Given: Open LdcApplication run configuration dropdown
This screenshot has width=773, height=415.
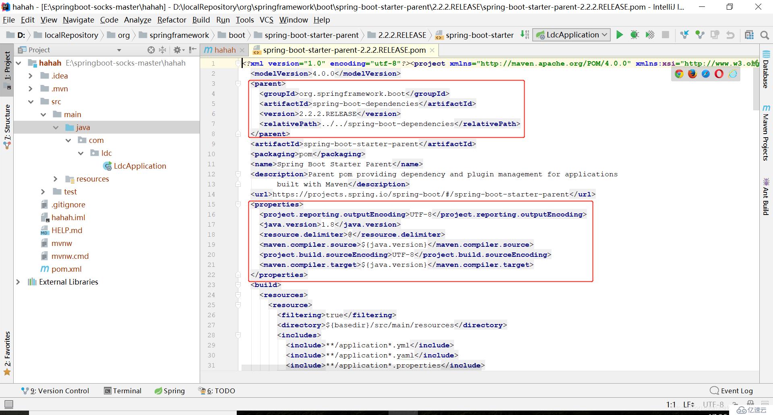Looking at the screenshot, I should pos(572,35).
